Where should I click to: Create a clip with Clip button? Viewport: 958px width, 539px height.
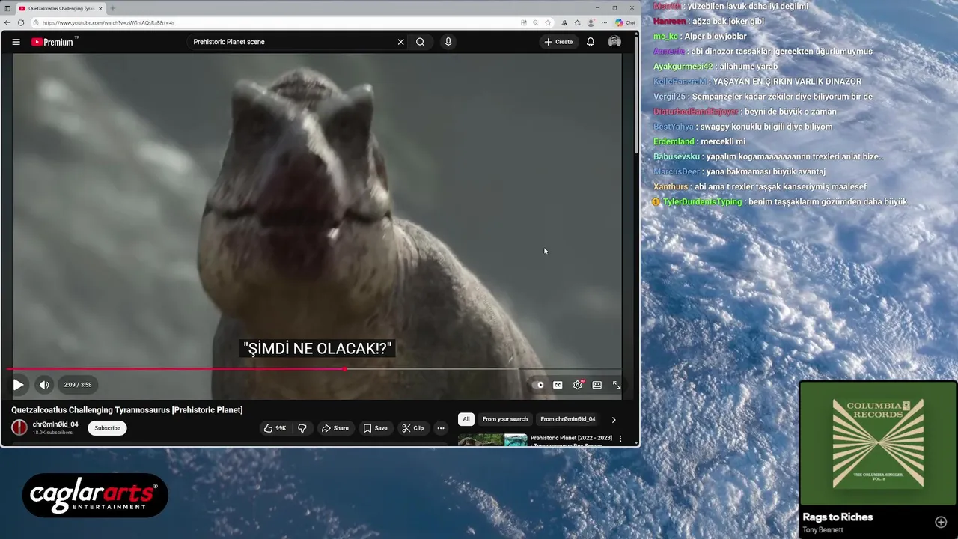point(412,428)
